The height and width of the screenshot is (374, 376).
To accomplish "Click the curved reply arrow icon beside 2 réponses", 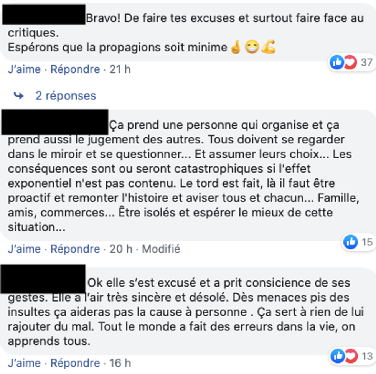I will 19,96.
